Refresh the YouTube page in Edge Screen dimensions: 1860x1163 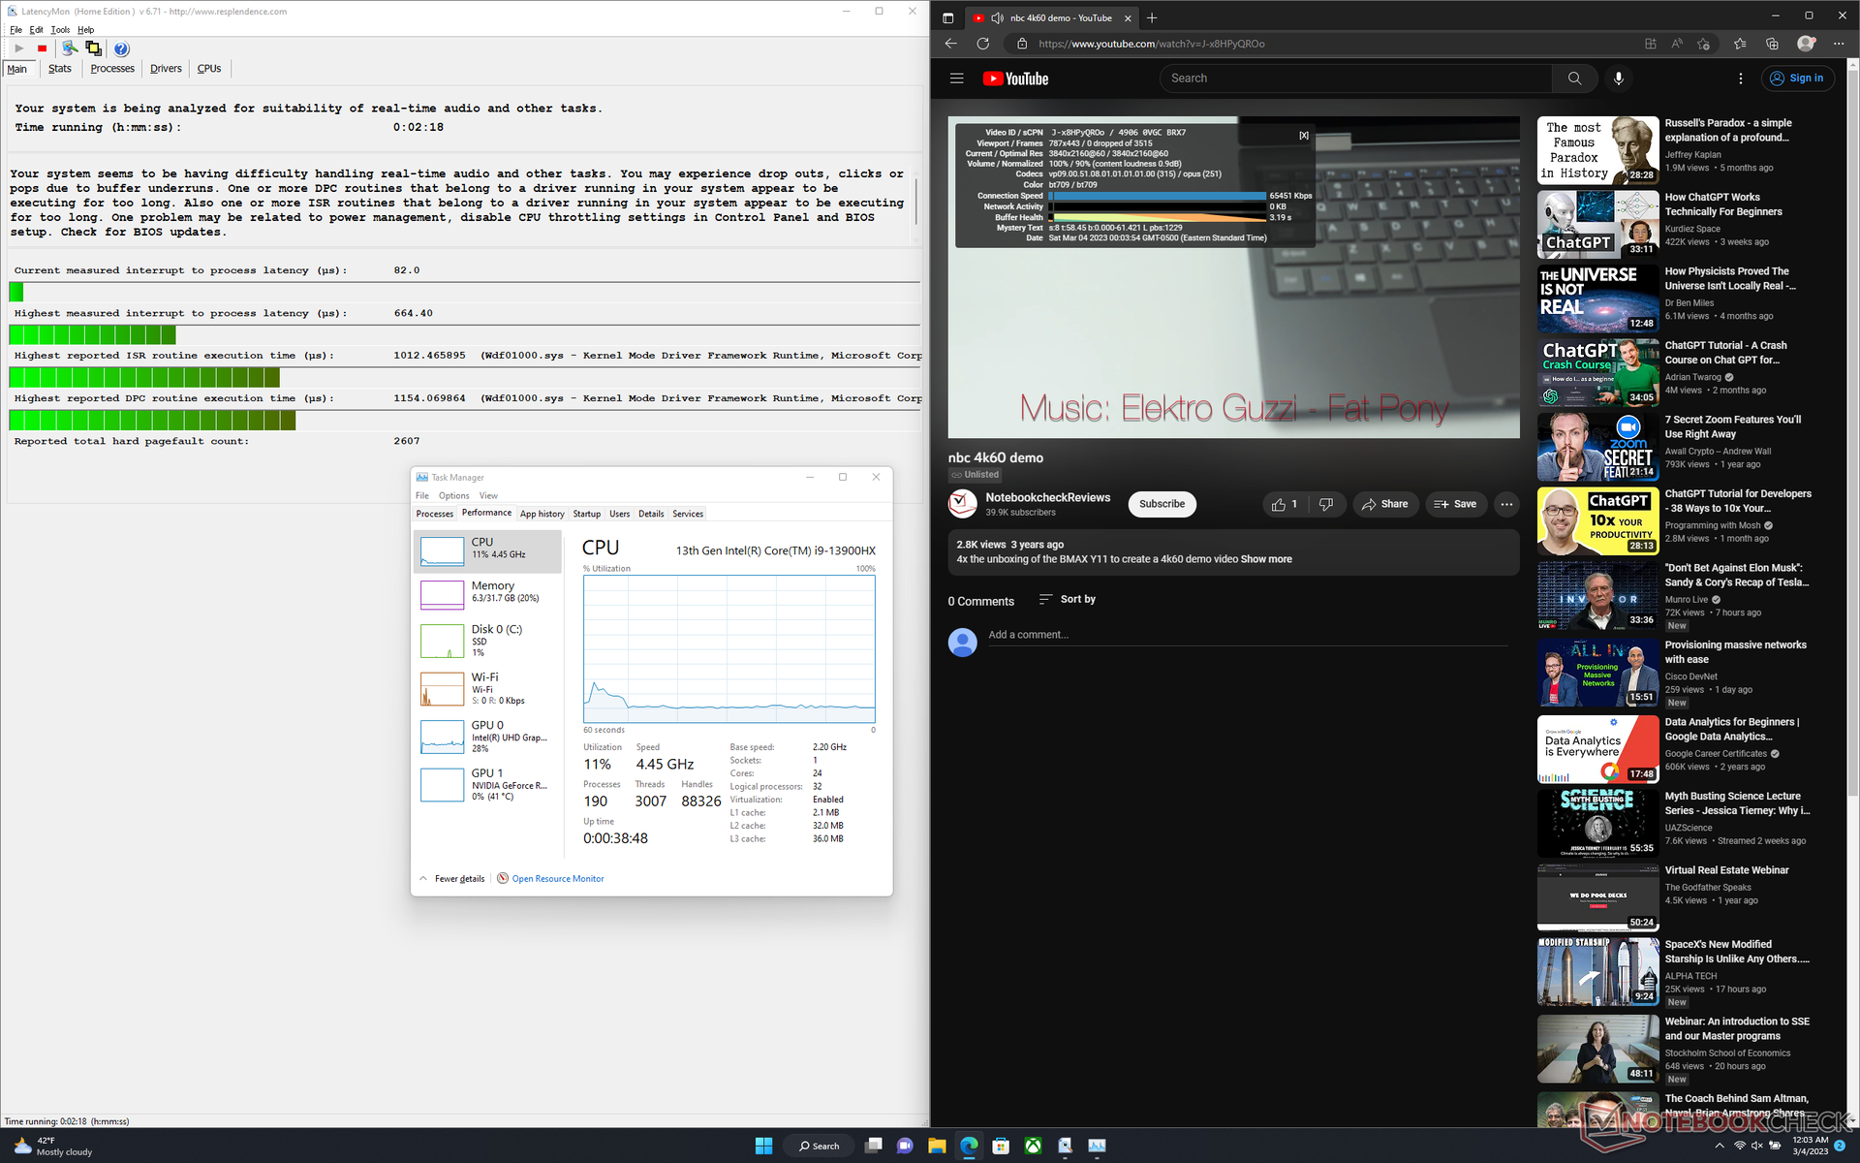[x=983, y=44]
